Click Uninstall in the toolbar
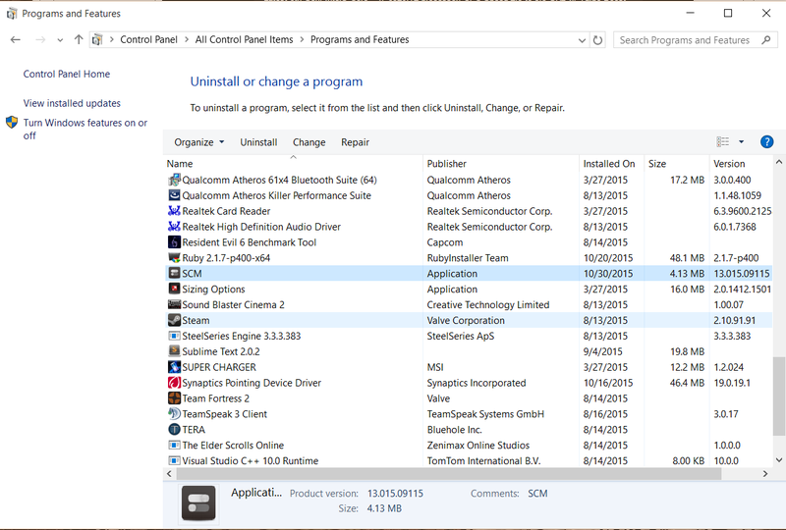The height and width of the screenshot is (530, 786). pos(258,142)
